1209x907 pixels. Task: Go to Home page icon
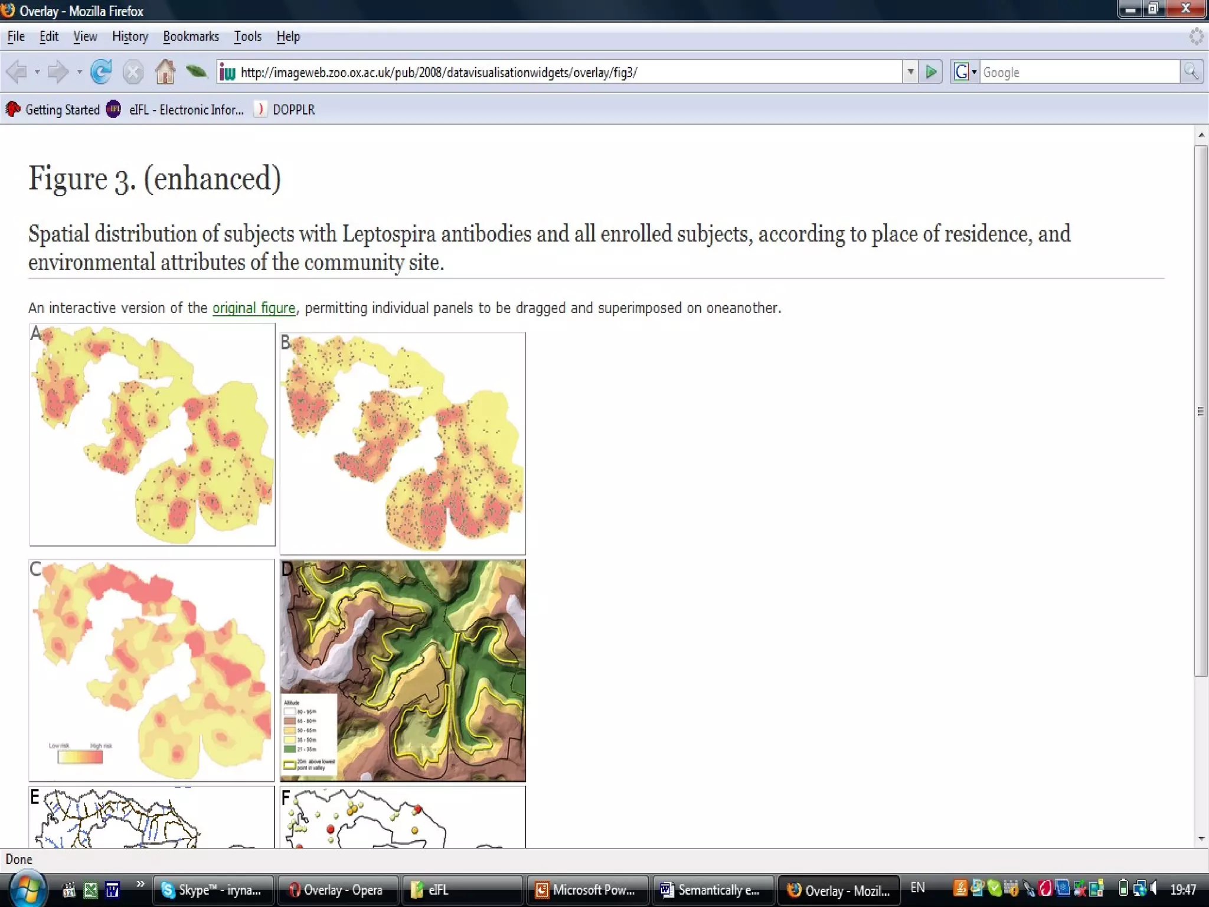tap(165, 72)
